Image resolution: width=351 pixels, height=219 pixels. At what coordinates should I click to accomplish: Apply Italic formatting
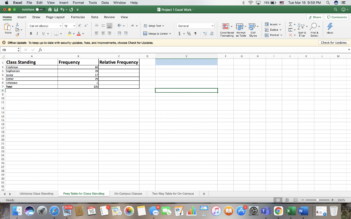click(37, 33)
